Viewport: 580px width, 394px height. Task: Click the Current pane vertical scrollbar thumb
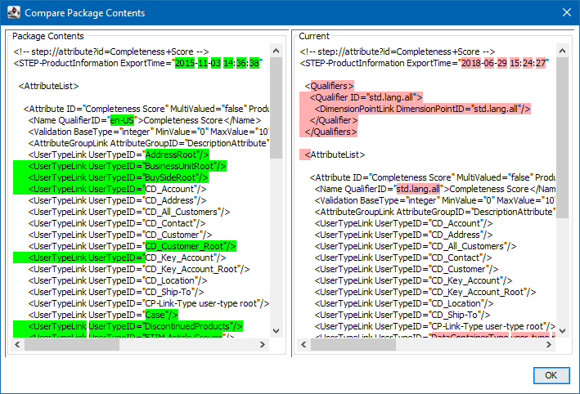562,137
